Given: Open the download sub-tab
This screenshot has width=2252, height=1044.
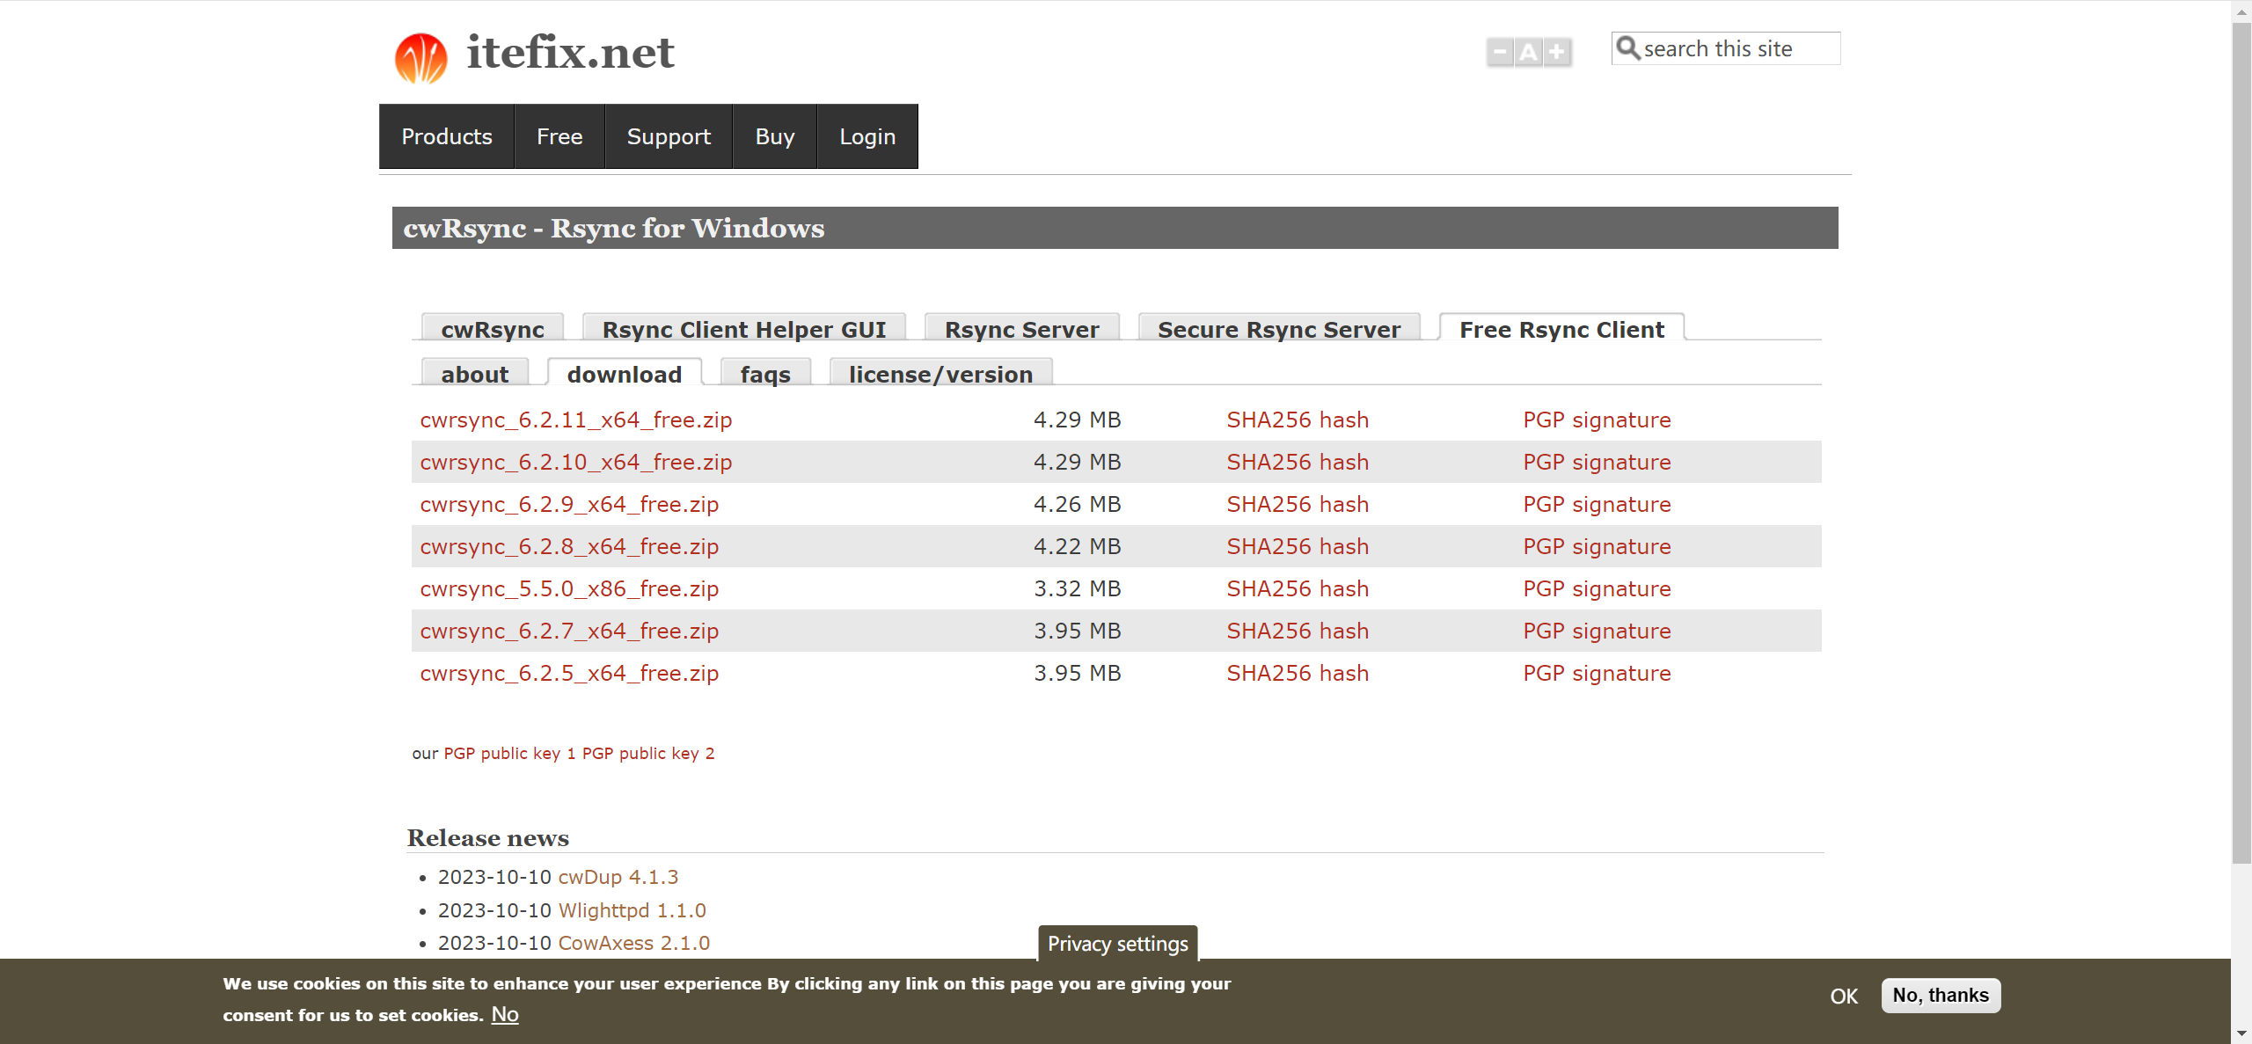Looking at the screenshot, I should (x=625, y=374).
